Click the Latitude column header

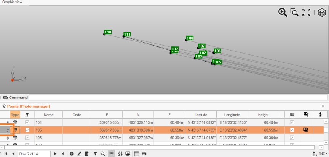[x=201, y=114]
